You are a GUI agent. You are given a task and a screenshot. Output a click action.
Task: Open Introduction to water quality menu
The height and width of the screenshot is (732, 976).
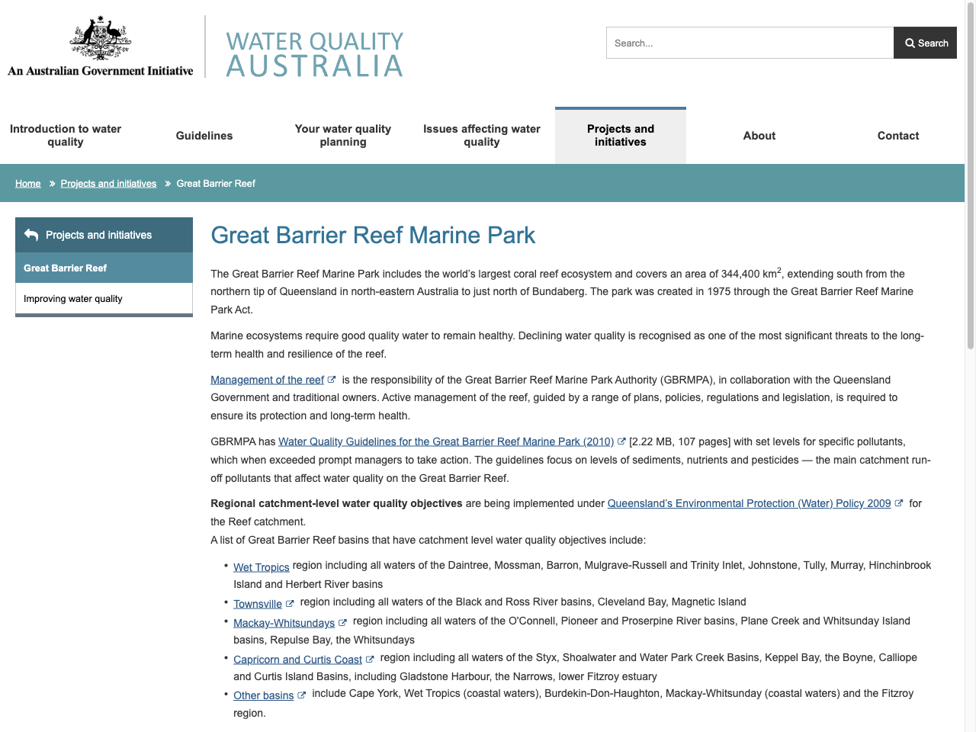pyautogui.click(x=66, y=136)
